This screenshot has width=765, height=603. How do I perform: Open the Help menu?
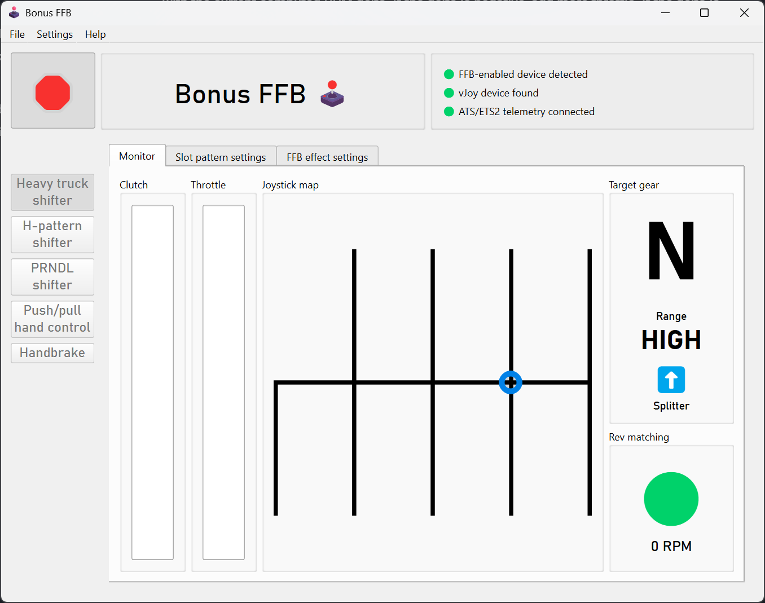(95, 34)
